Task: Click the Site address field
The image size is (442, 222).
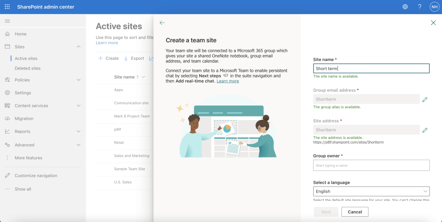Action: click(367, 130)
